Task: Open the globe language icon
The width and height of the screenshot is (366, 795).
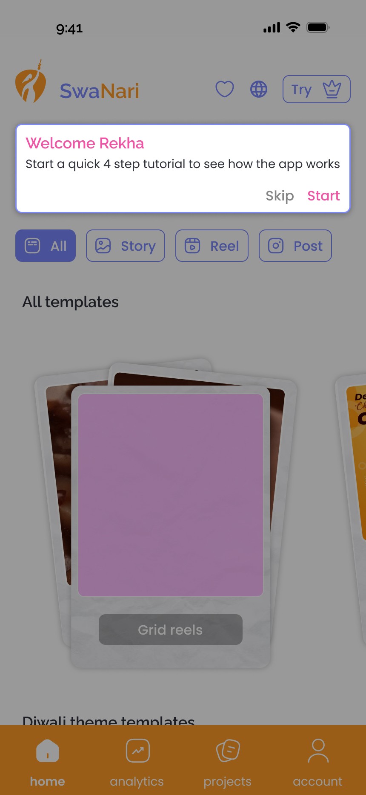Action: (x=259, y=89)
